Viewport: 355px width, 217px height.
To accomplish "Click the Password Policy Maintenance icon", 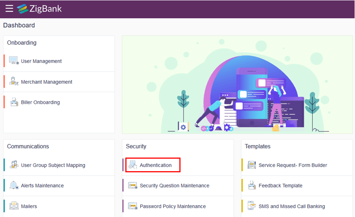I will click(x=133, y=206).
